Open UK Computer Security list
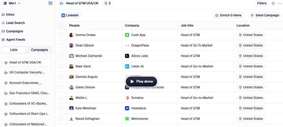Screen dimensions: 283x127 (27, 72)
